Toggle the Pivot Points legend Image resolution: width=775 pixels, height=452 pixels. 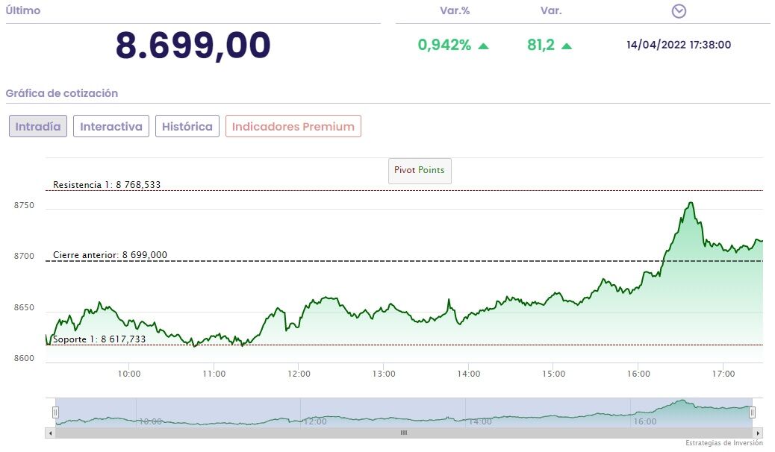(x=420, y=170)
